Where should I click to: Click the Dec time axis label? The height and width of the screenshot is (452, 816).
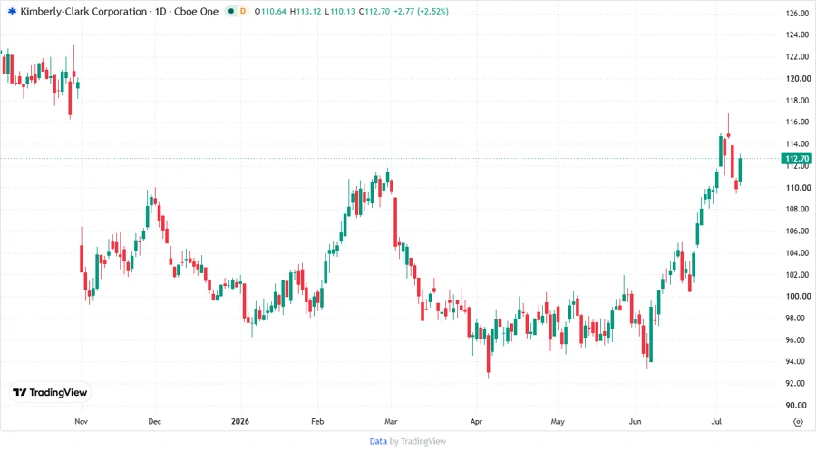(x=154, y=422)
